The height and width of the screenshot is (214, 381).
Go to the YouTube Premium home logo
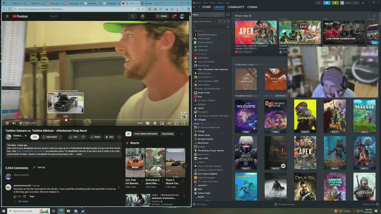20,16
